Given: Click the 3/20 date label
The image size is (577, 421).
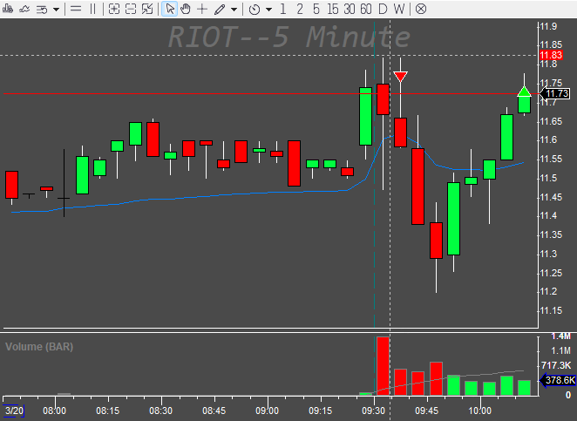Looking at the screenshot, I should (x=14, y=411).
